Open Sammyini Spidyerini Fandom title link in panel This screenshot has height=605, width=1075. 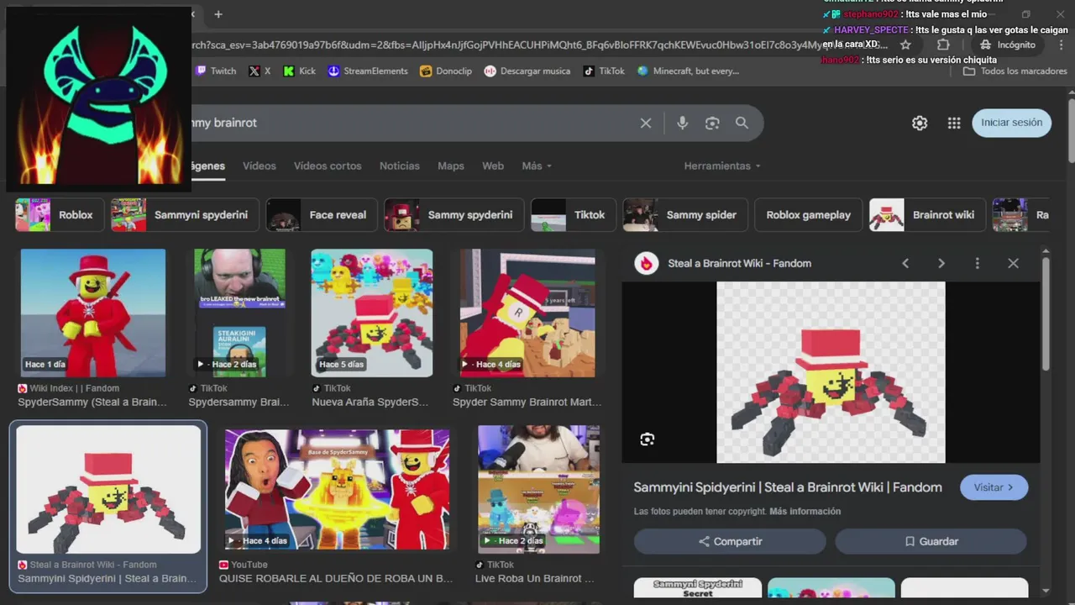[788, 487]
